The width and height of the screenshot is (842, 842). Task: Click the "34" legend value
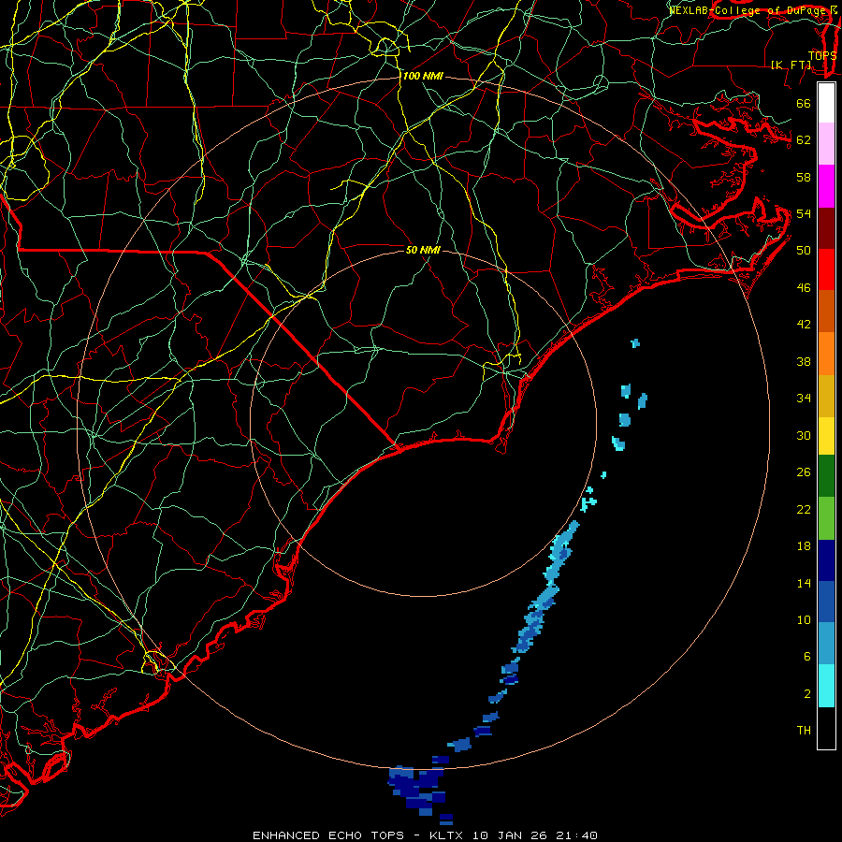(x=804, y=399)
